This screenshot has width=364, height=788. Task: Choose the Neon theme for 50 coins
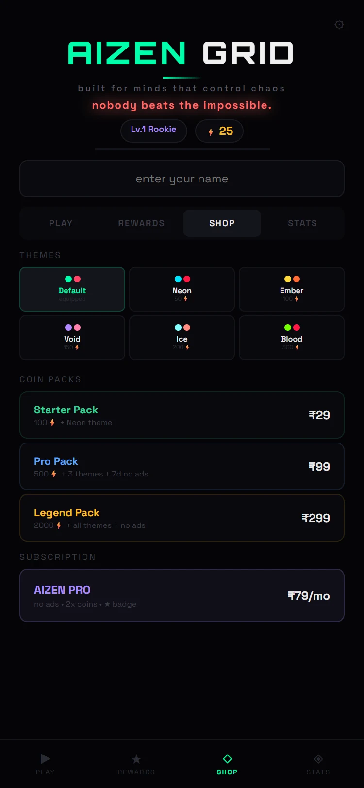[x=182, y=289]
